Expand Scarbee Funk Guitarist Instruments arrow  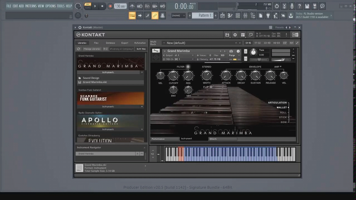142,107
